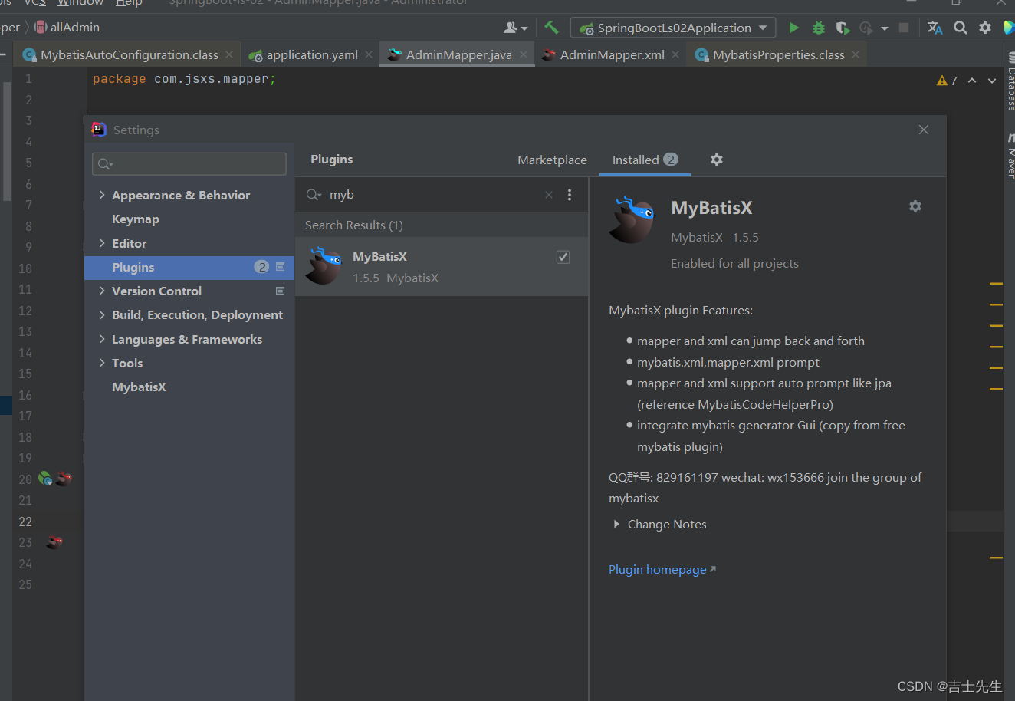Image resolution: width=1015 pixels, height=701 pixels.
Task: Open the three-dot options in plugin search
Action: 570,195
